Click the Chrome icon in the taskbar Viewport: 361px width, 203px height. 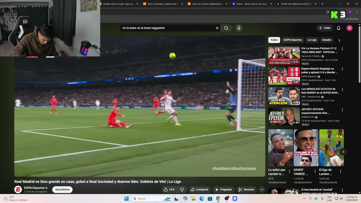(218, 198)
